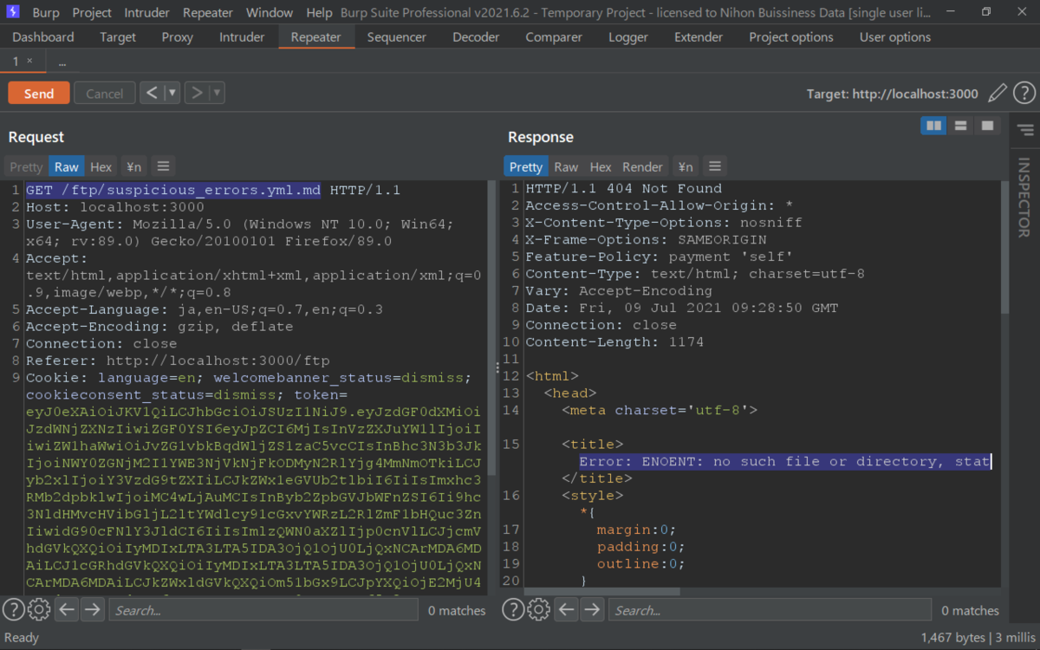Image resolution: width=1040 pixels, height=650 pixels.
Task: Click into the response search field
Action: 770,610
